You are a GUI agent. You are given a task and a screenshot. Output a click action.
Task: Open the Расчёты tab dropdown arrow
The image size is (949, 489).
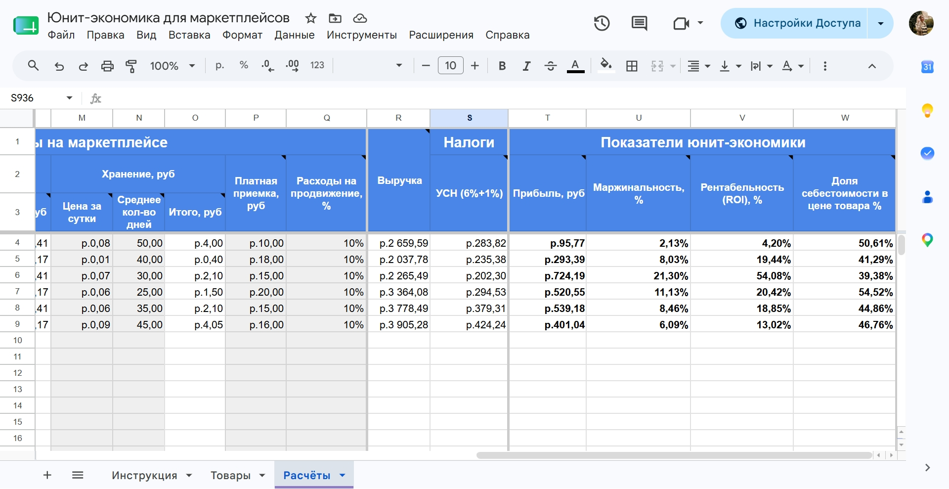(342, 475)
